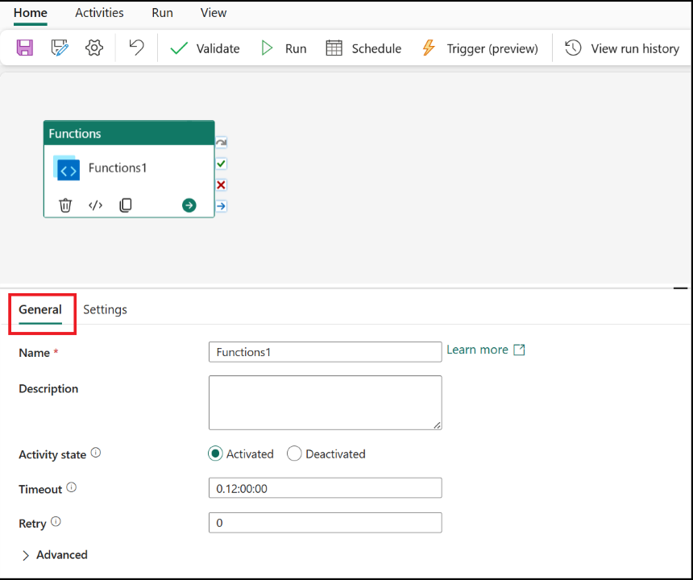Open the Activities ribbon tab
Screen dimensions: 693x580
click(99, 13)
